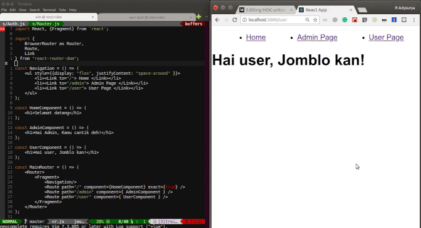Open the Tabs menu
The image size is (421, 228).
click(x=62, y=10)
